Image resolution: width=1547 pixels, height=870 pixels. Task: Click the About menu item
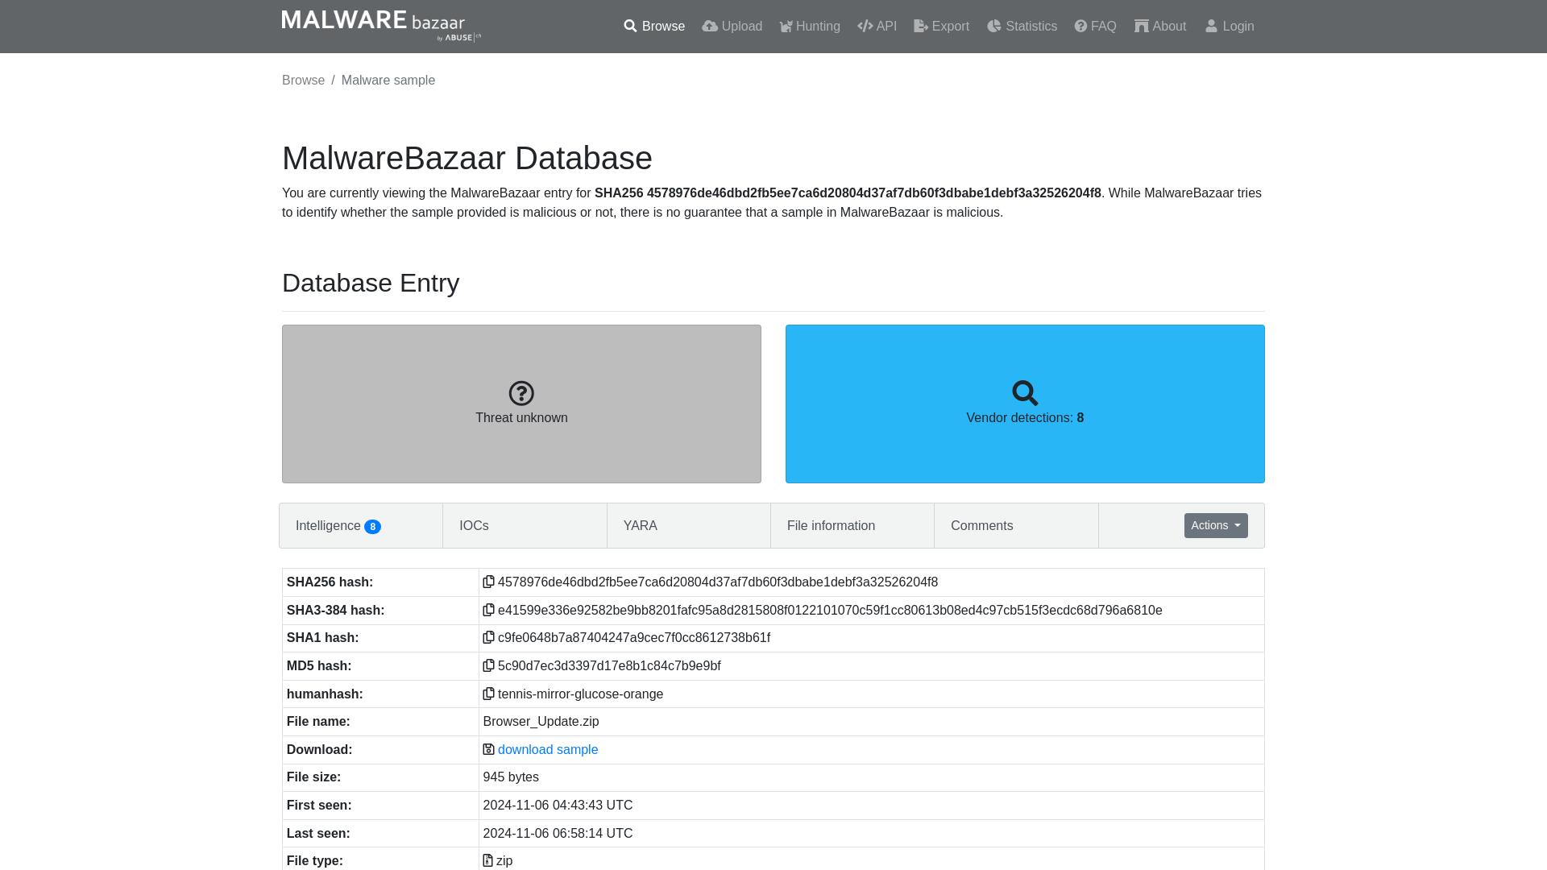[1160, 26]
